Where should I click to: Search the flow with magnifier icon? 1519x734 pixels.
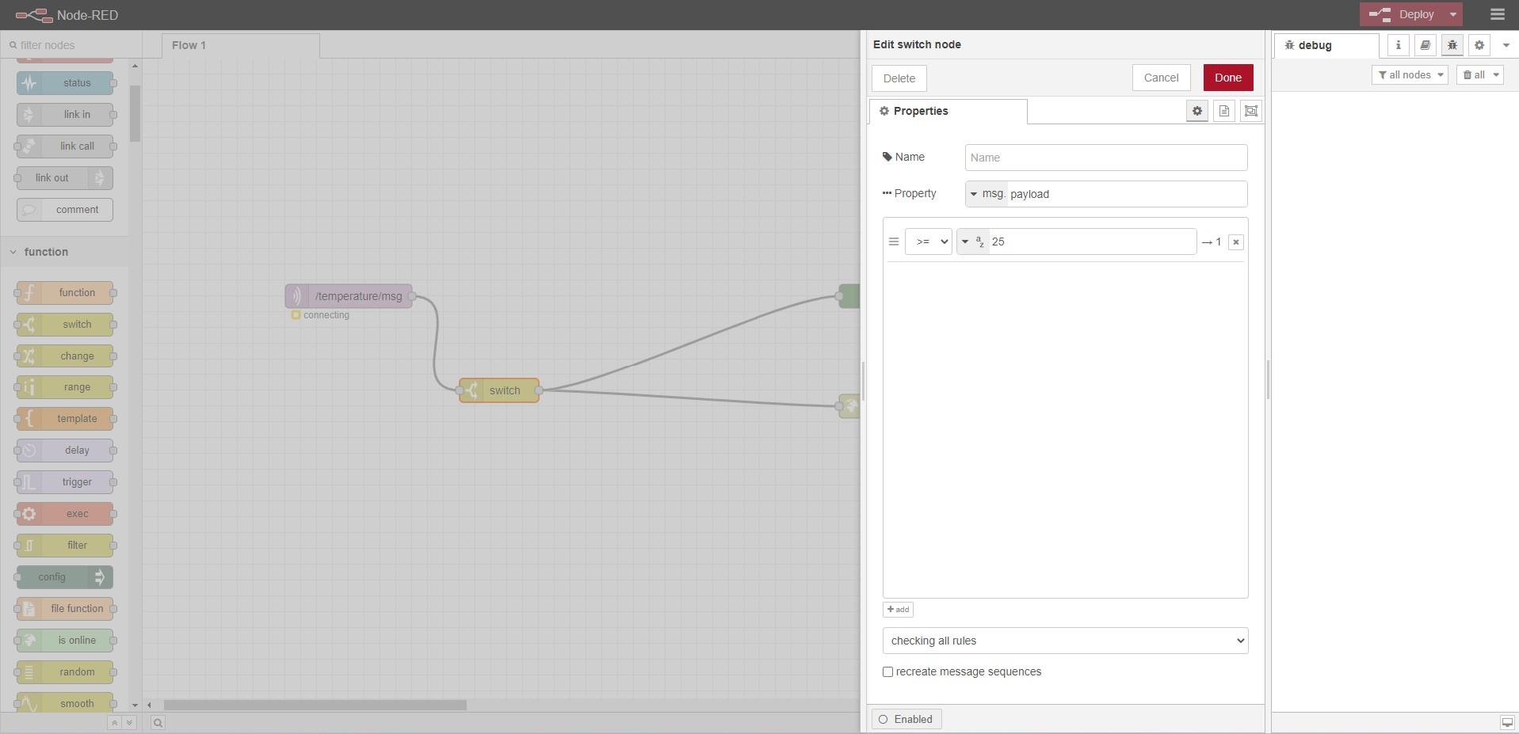point(158,723)
